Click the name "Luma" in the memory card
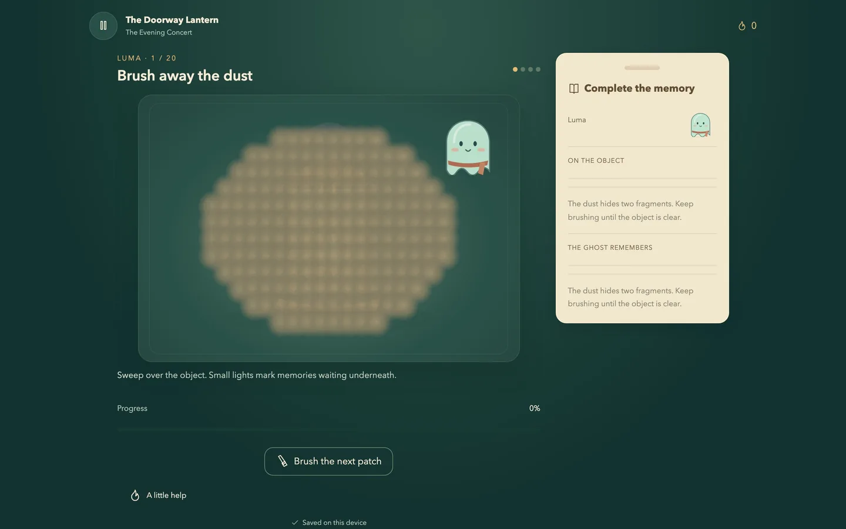 [577, 120]
